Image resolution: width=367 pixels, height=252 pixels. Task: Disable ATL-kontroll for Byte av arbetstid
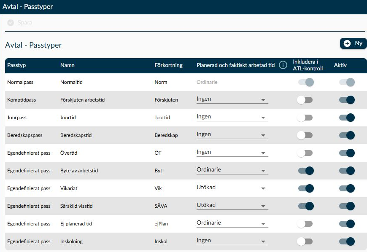click(306, 171)
